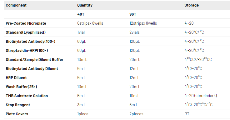
Task: Select the 48T sub-header cell
Action: pos(81,14)
